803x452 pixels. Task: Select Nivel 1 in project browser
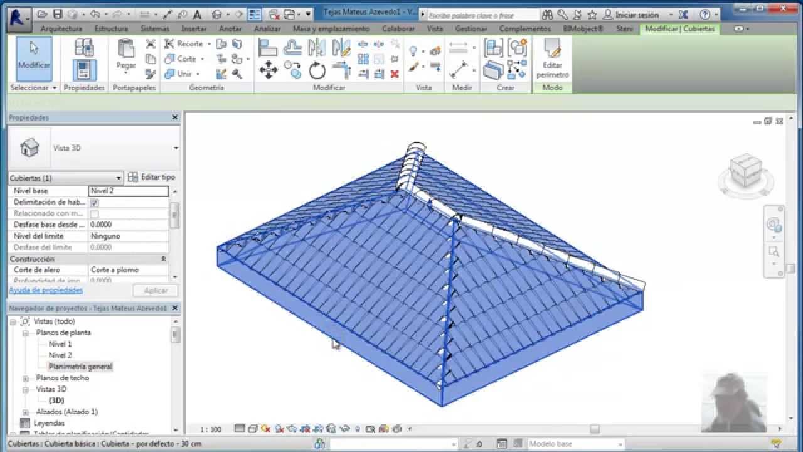click(x=60, y=344)
